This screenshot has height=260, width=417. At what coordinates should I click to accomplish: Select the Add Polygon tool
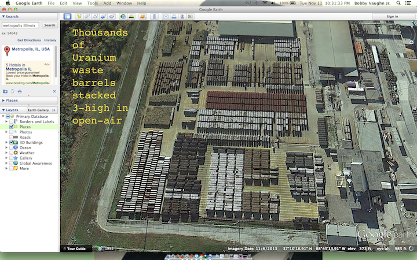click(x=87, y=16)
